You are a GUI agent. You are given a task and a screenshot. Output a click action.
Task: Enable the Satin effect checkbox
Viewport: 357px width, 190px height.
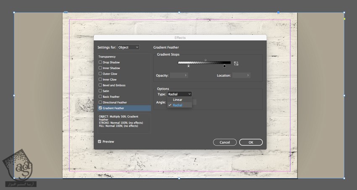100,91
